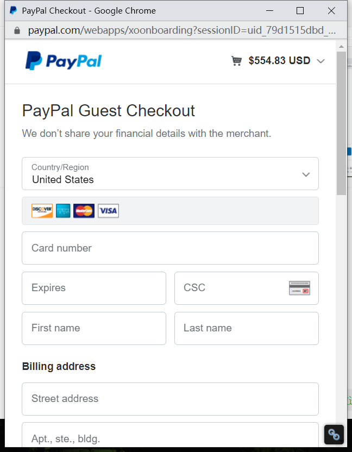Viewport: 352px width, 452px height.
Task: Click the padlock icon in address bar
Action: [17, 30]
